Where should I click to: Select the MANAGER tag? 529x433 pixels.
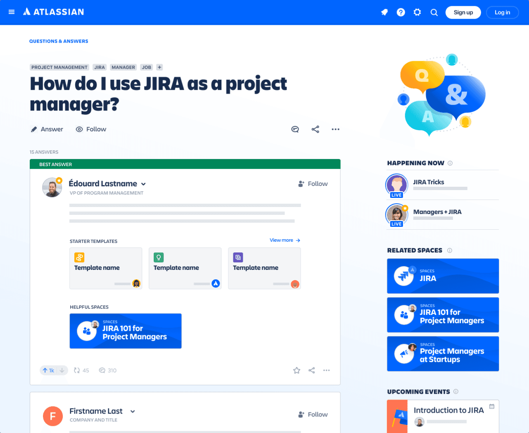point(123,67)
